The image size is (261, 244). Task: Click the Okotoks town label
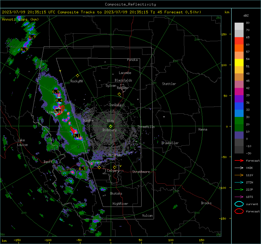click(116, 194)
